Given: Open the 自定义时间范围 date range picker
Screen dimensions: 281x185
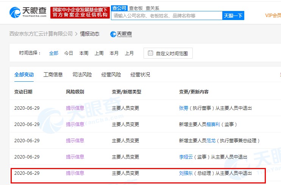Looking at the screenshot, I should click(x=168, y=53).
